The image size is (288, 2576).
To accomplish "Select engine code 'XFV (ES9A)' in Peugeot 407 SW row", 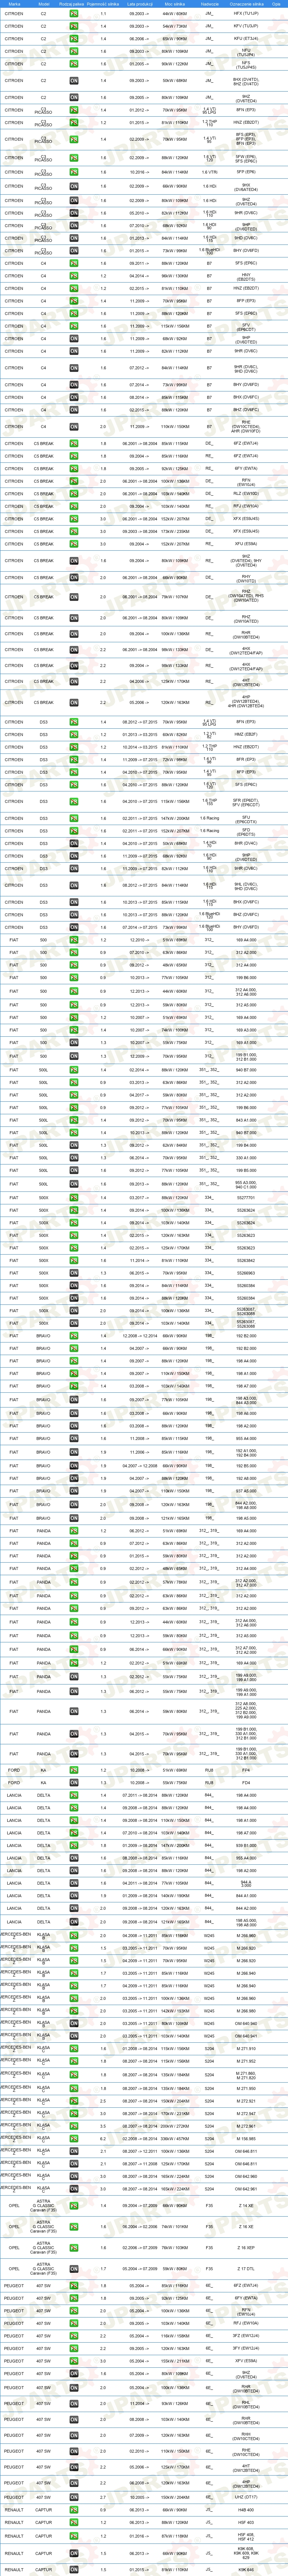I will tap(245, 2361).
